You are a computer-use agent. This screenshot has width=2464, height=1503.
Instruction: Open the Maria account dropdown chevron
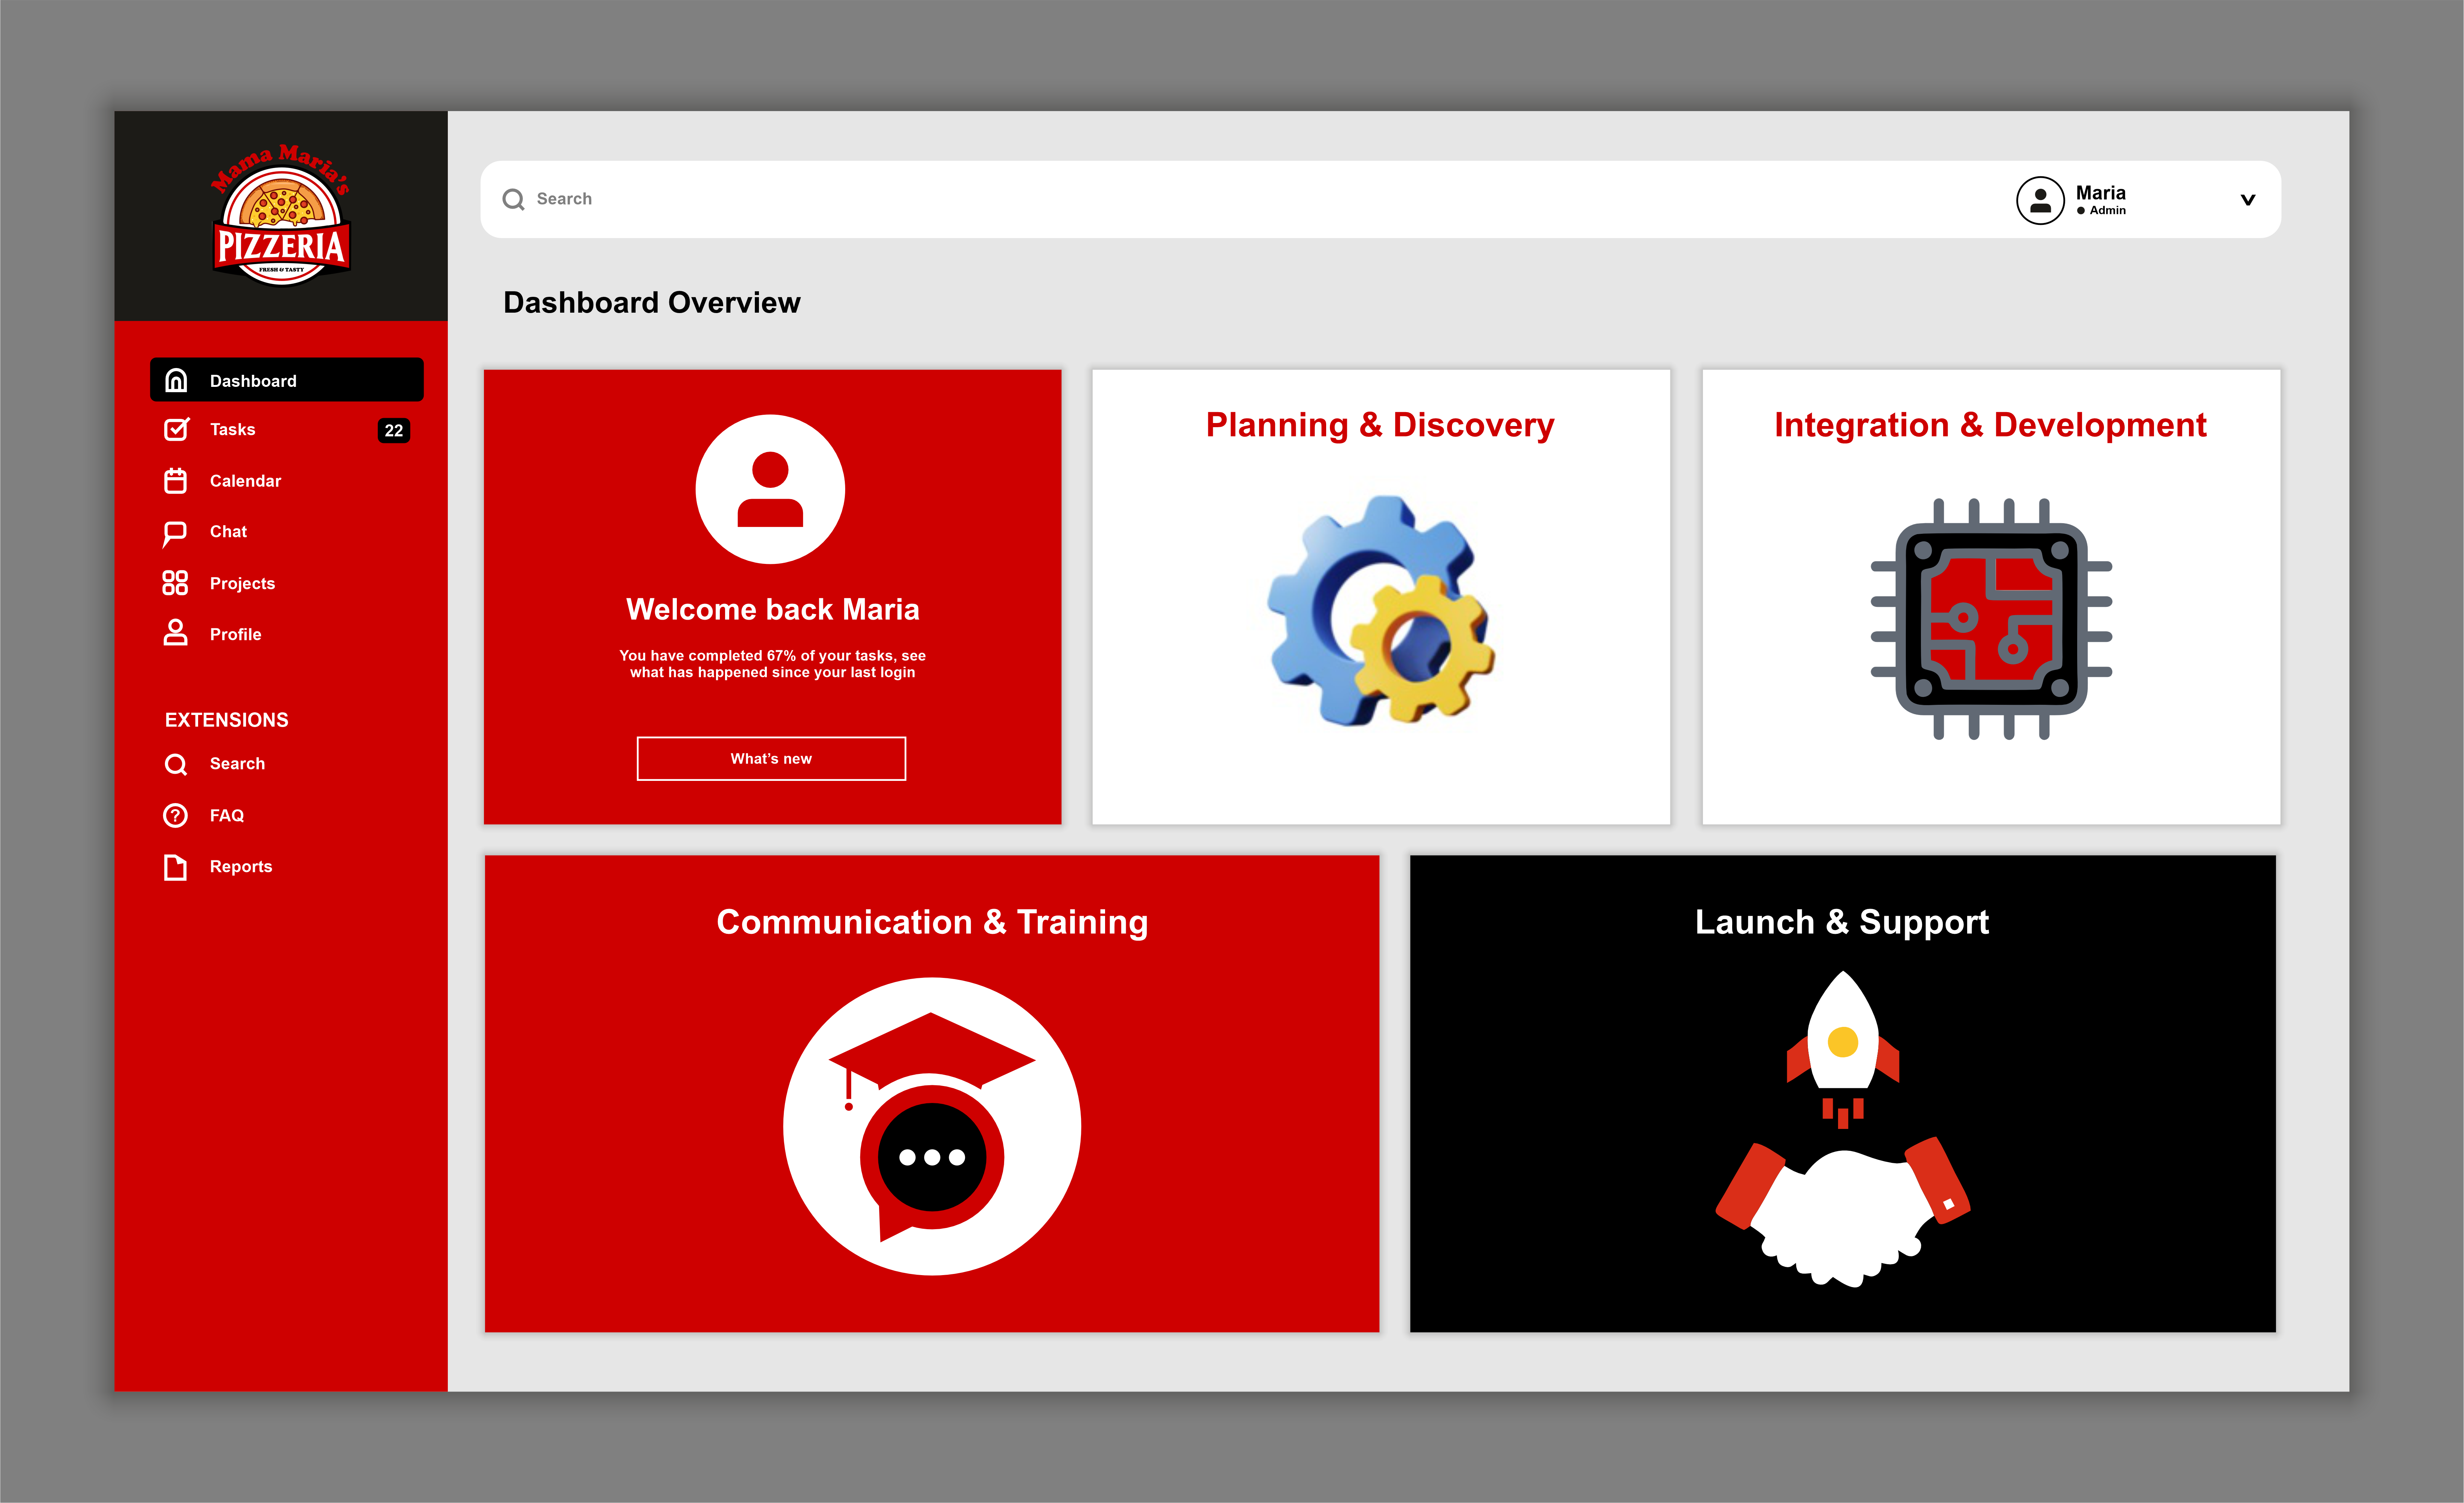[2248, 200]
